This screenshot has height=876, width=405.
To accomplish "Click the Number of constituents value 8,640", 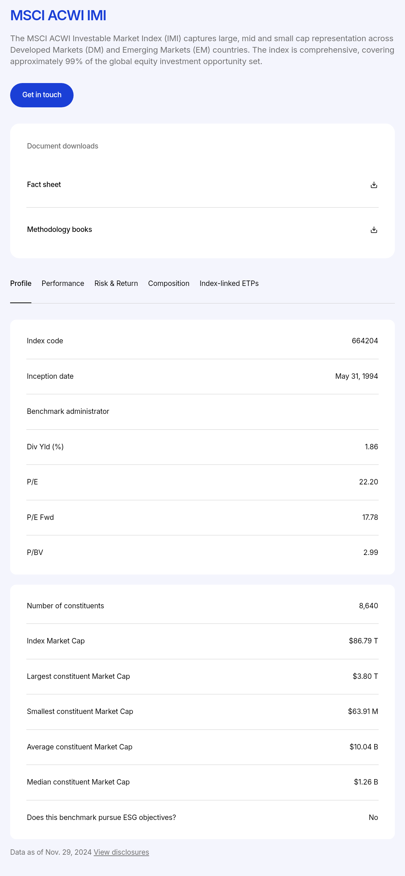I will 368,606.
